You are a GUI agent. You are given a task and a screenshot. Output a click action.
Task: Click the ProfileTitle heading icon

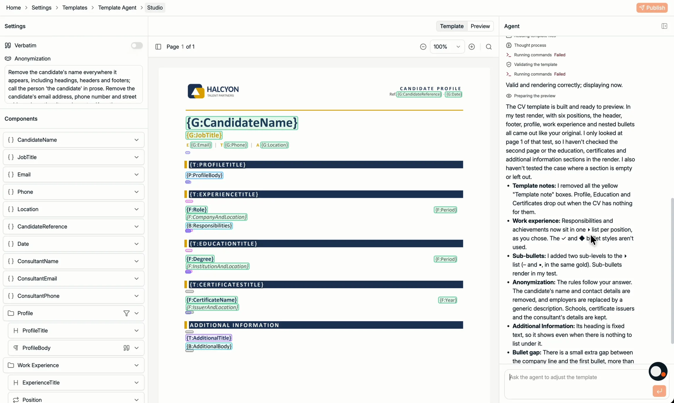16,331
